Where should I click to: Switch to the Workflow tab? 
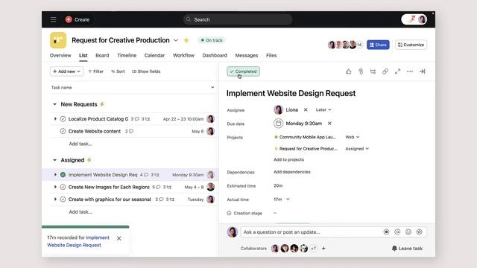[183, 55]
